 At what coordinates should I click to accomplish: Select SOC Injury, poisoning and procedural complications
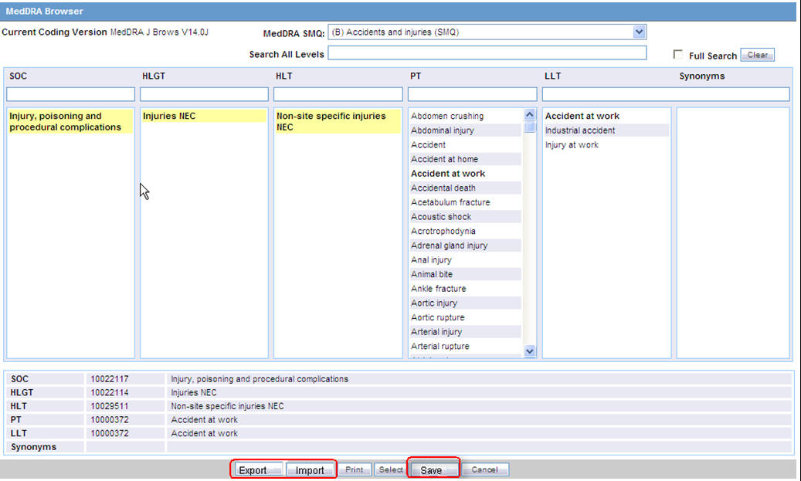[70, 121]
